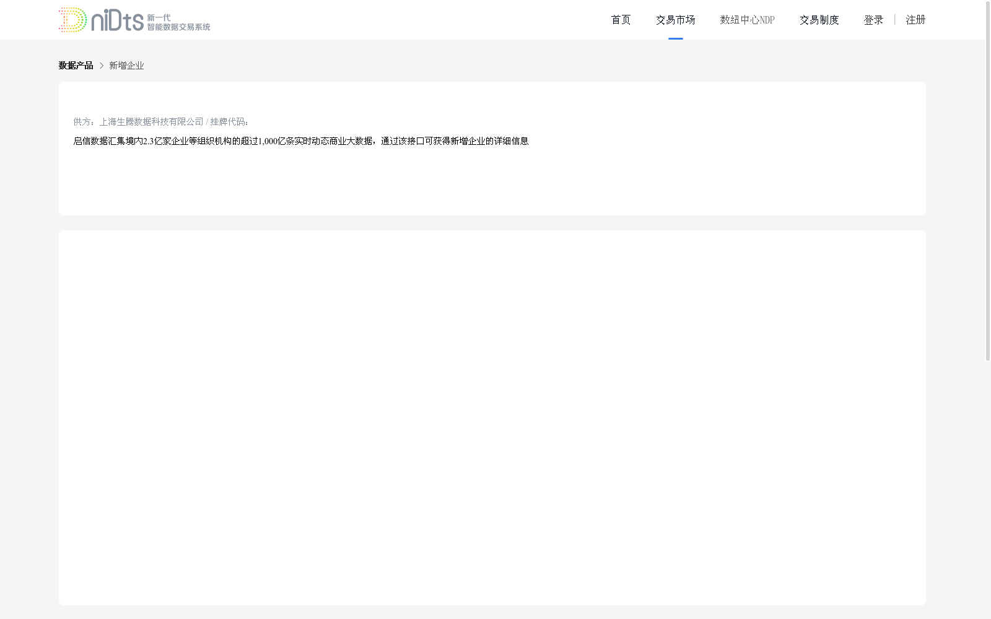Go to 数纽中心NDP in navigation

(747, 20)
